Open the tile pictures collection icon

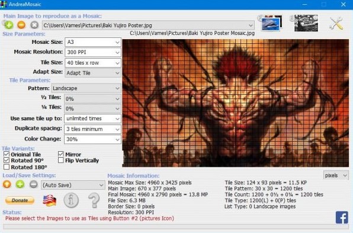pyautogui.click(x=271, y=23)
